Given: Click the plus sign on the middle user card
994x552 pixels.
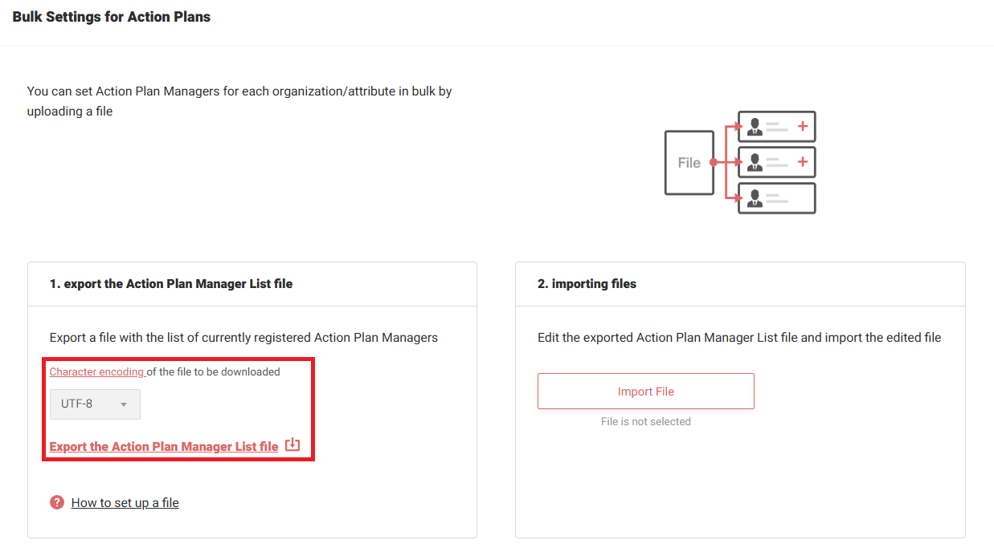Looking at the screenshot, I should pyautogui.click(x=801, y=162).
